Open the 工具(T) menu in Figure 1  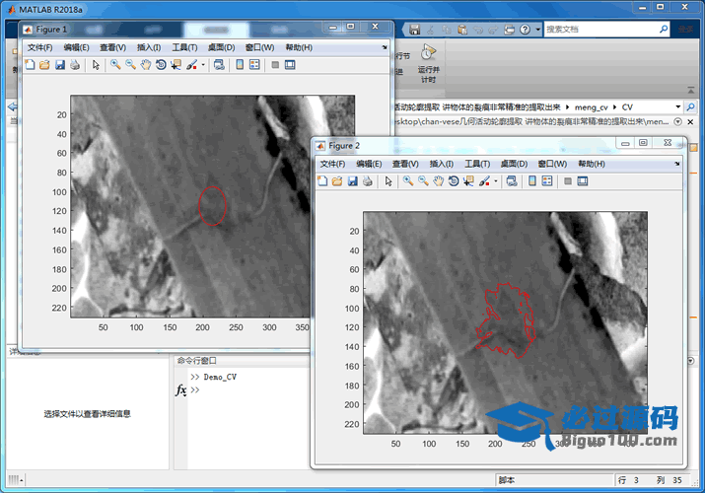point(184,47)
